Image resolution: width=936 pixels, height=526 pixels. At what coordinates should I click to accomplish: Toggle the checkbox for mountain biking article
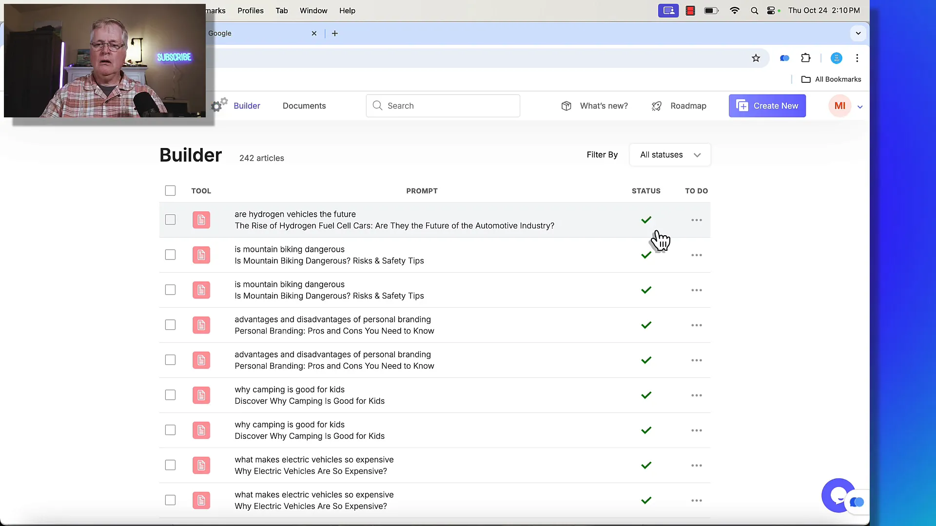(x=170, y=254)
